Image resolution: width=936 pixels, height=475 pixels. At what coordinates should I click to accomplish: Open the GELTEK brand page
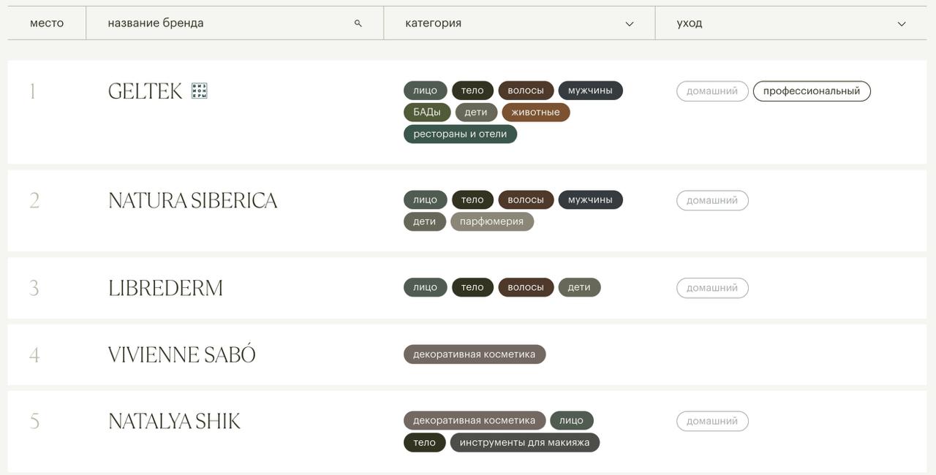tap(145, 91)
